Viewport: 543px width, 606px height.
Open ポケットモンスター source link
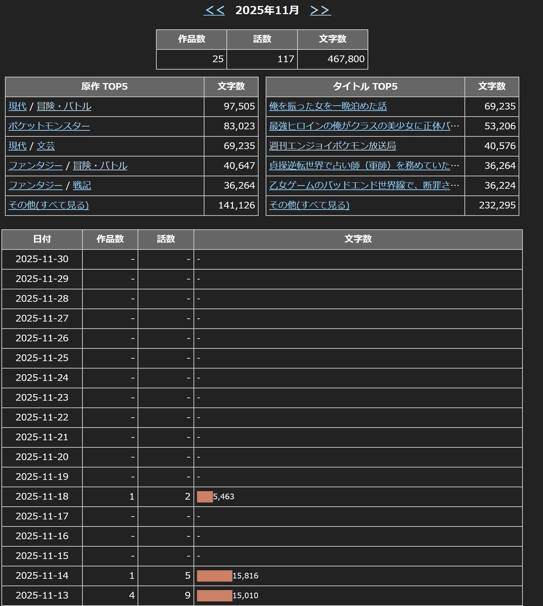click(x=49, y=126)
